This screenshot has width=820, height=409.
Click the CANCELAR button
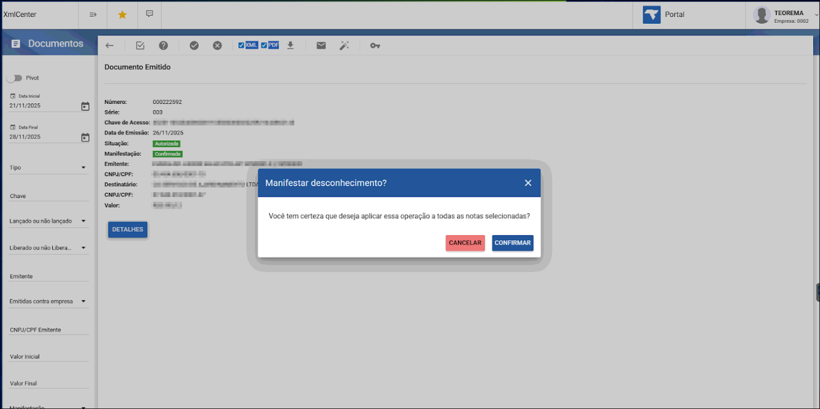465,243
